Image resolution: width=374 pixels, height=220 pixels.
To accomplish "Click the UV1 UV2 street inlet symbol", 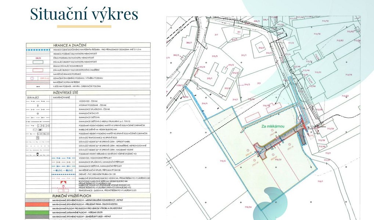I will pos(64,170).
